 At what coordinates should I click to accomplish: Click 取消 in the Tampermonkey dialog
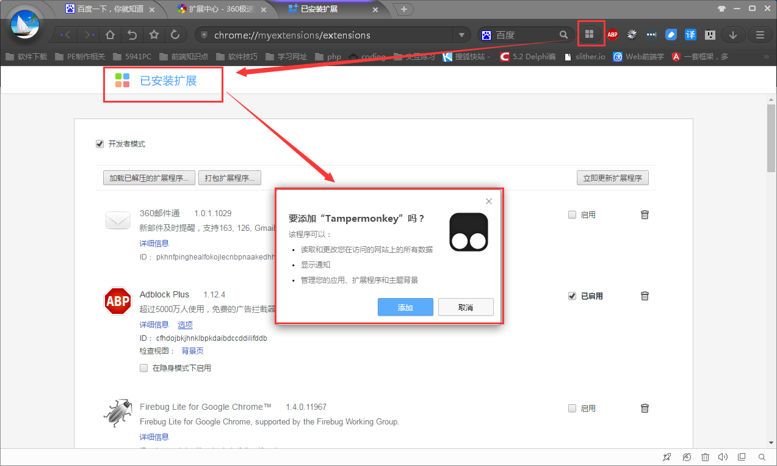coord(466,307)
